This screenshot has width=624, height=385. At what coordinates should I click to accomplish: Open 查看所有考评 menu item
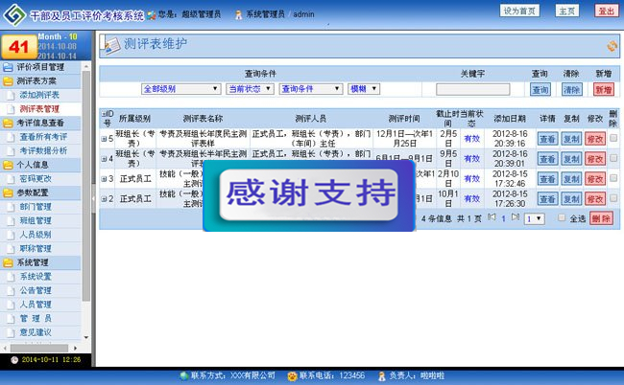point(43,137)
